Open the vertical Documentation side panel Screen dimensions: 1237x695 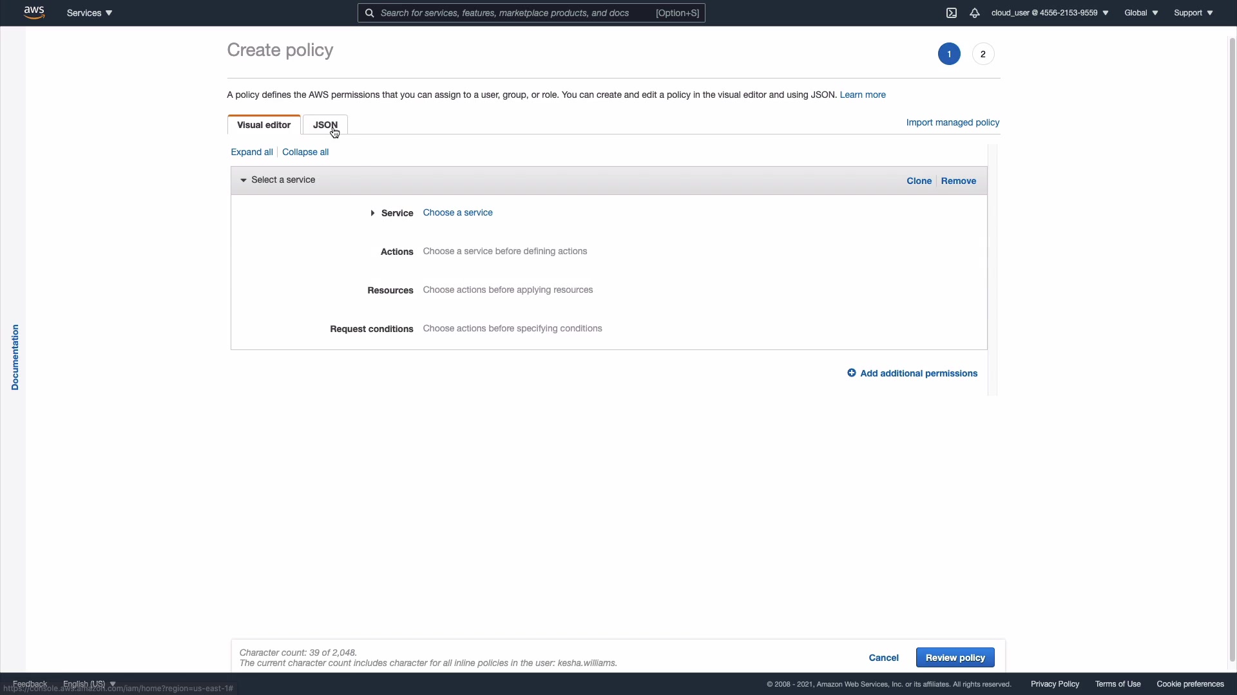[x=15, y=357]
